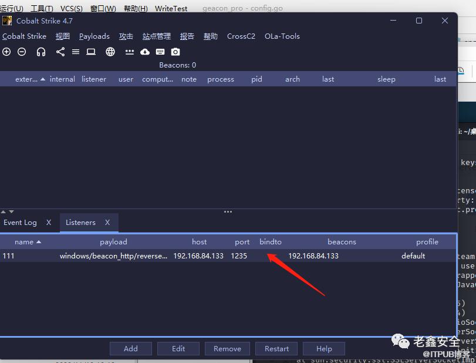476x363 pixels.
Task: Click the globe web icon in toolbar
Action: tap(110, 52)
